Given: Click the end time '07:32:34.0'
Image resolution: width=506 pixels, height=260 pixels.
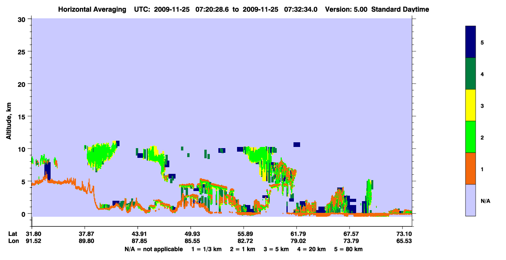Looking at the screenshot, I should (x=301, y=9).
